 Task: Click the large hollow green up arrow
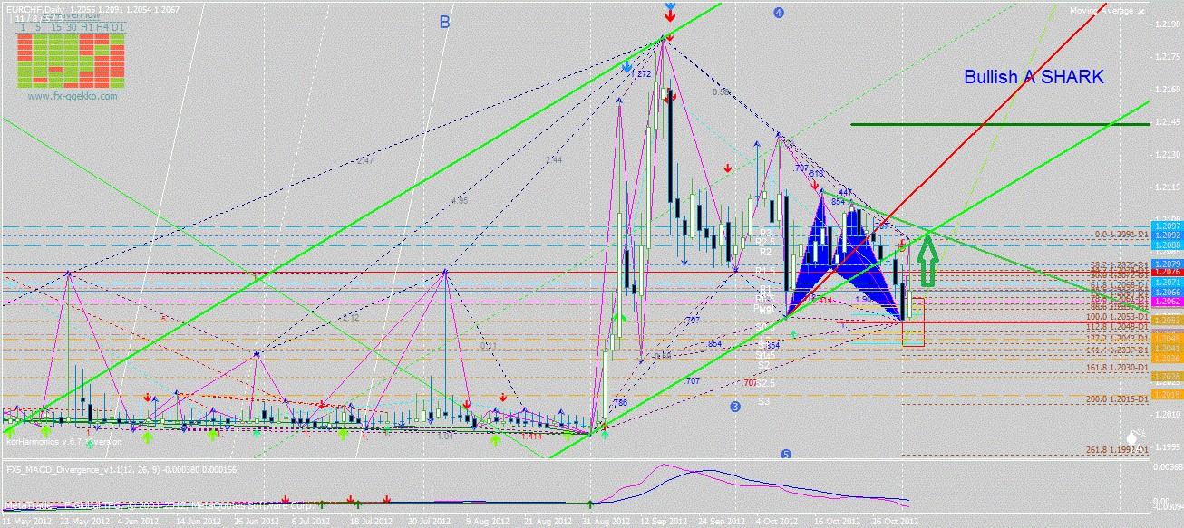[x=927, y=261]
